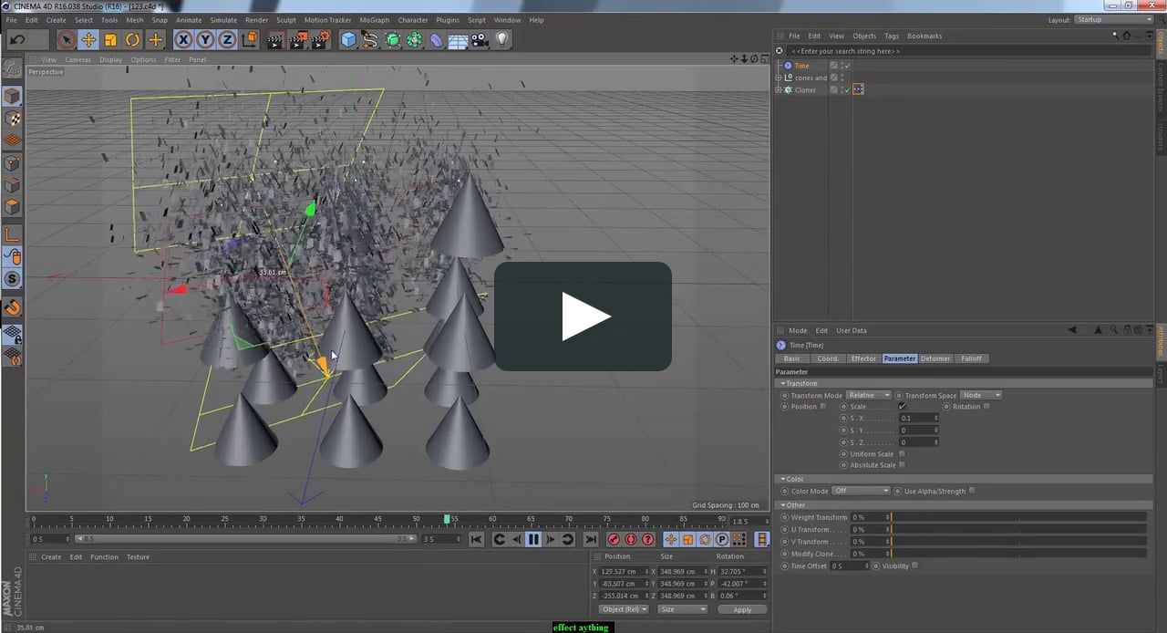Activate the Scale tool
Image resolution: width=1167 pixels, height=633 pixels.
(110, 39)
